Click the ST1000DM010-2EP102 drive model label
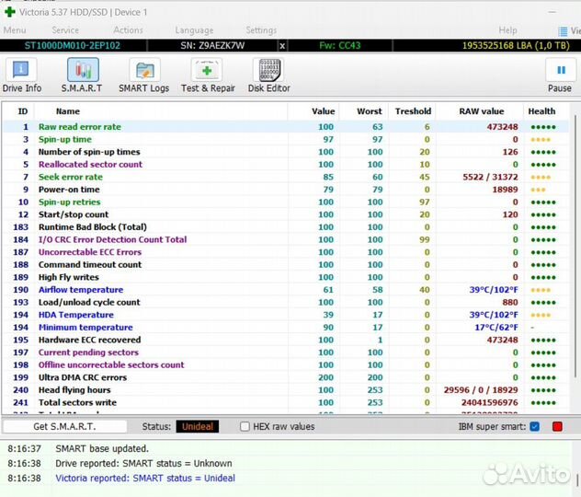The height and width of the screenshot is (497, 581). [73, 46]
